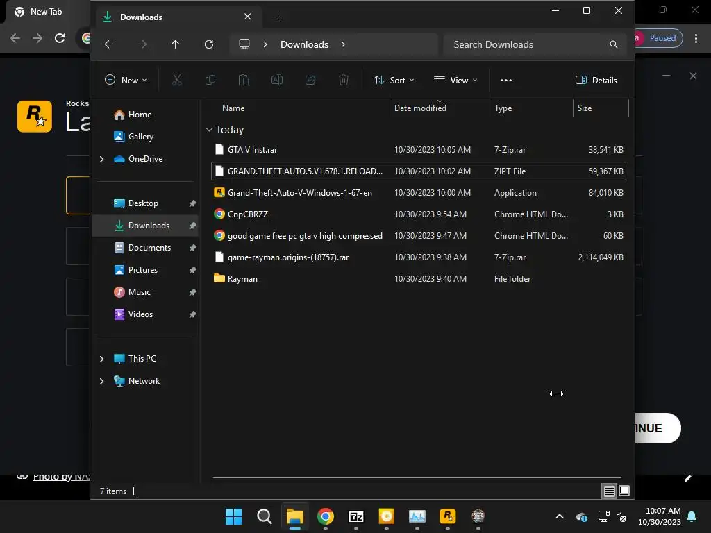Reload the page in Chrome window

click(x=60, y=38)
